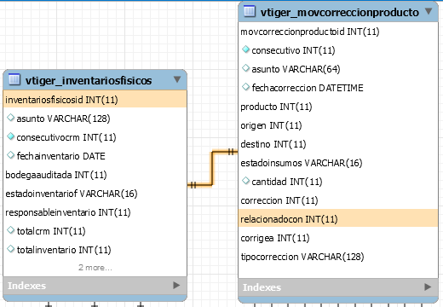
Task: Click the diamond icon beside cantidad INT(11)
Action: 245,181
